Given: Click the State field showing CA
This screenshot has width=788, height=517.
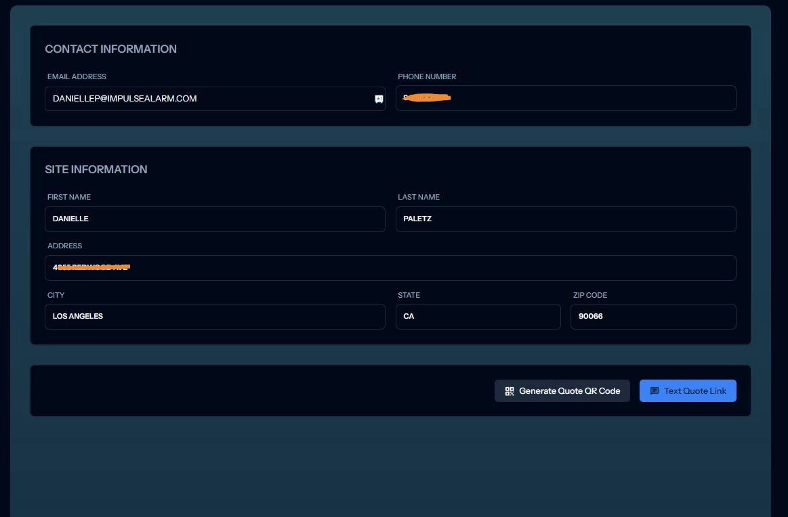Looking at the screenshot, I should pyautogui.click(x=478, y=316).
